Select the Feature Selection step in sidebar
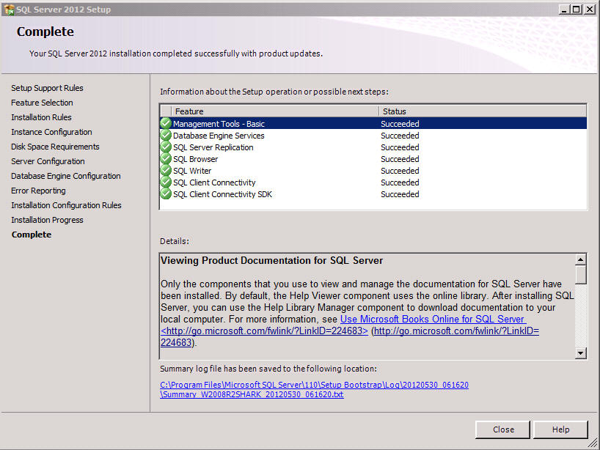This screenshot has height=450, width=600. [42, 103]
